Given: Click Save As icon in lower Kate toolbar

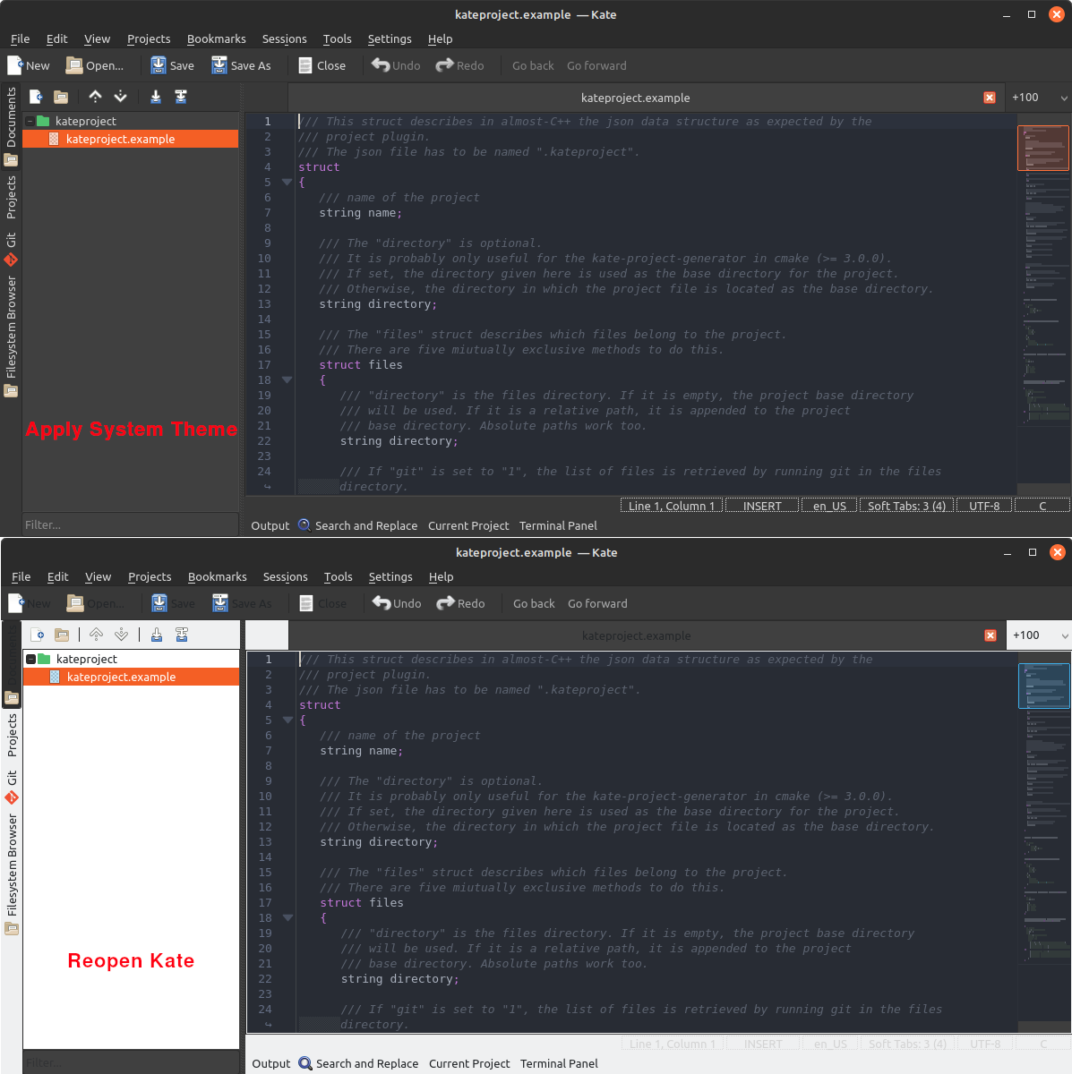Looking at the screenshot, I should pos(220,603).
